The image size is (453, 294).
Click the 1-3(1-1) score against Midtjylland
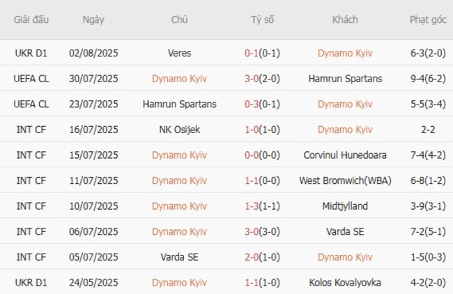pos(263,206)
